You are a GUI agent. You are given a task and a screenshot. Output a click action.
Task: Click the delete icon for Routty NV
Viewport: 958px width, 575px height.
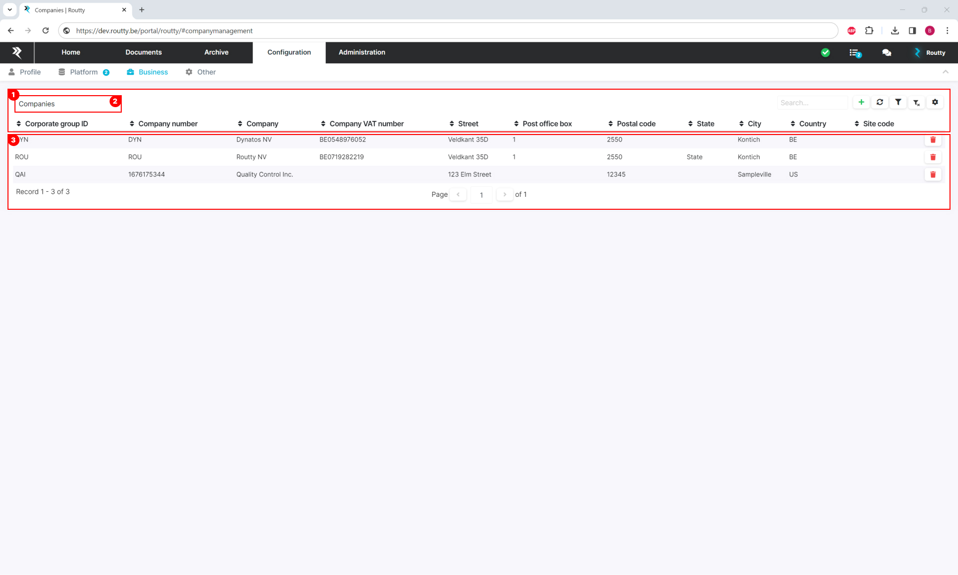933,156
